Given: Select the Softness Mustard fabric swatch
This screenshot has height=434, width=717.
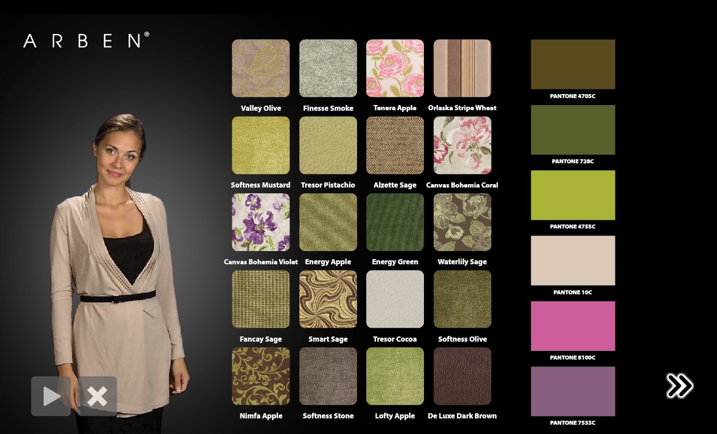Looking at the screenshot, I should [x=261, y=145].
